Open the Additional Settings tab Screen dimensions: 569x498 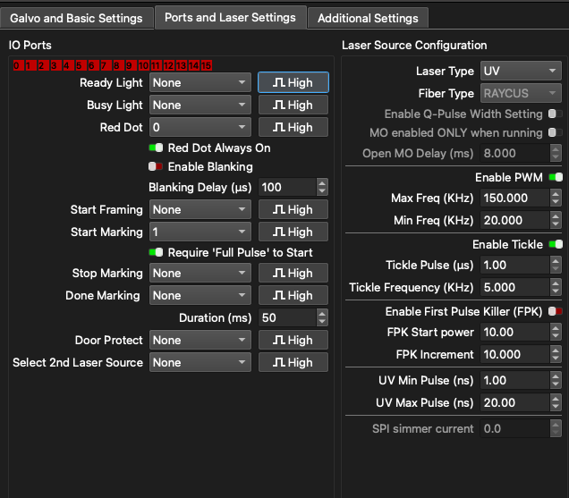[x=368, y=18]
